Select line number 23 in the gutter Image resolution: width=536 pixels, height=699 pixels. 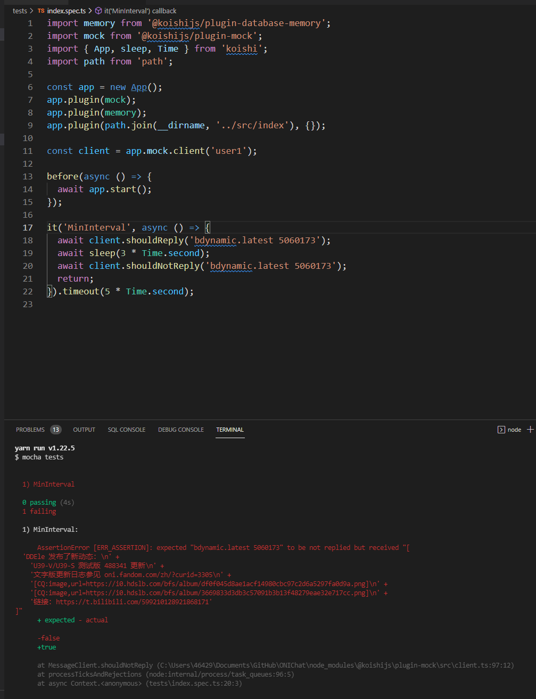point(27,304)
